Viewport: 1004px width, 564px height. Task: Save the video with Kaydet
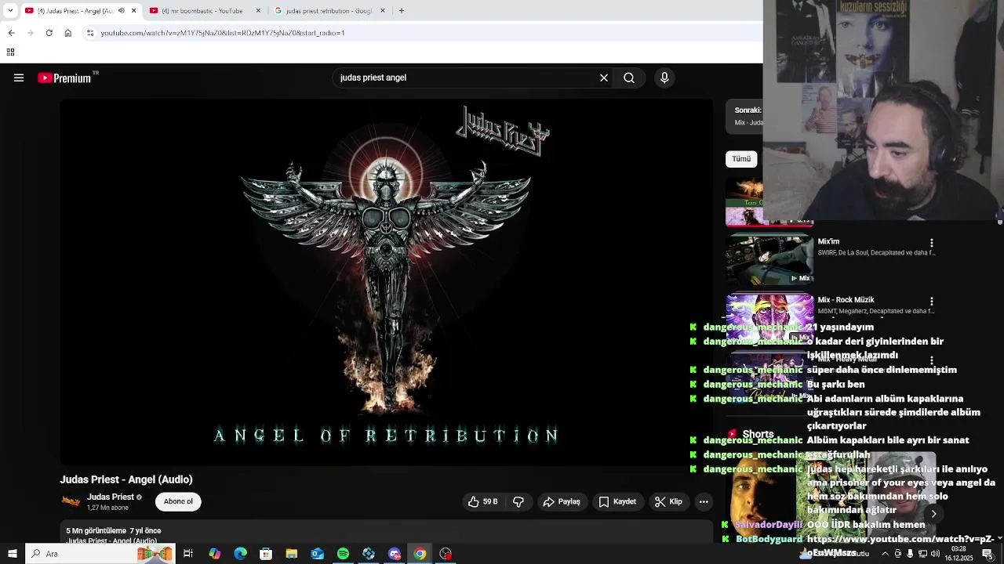[x=617, y=501]
